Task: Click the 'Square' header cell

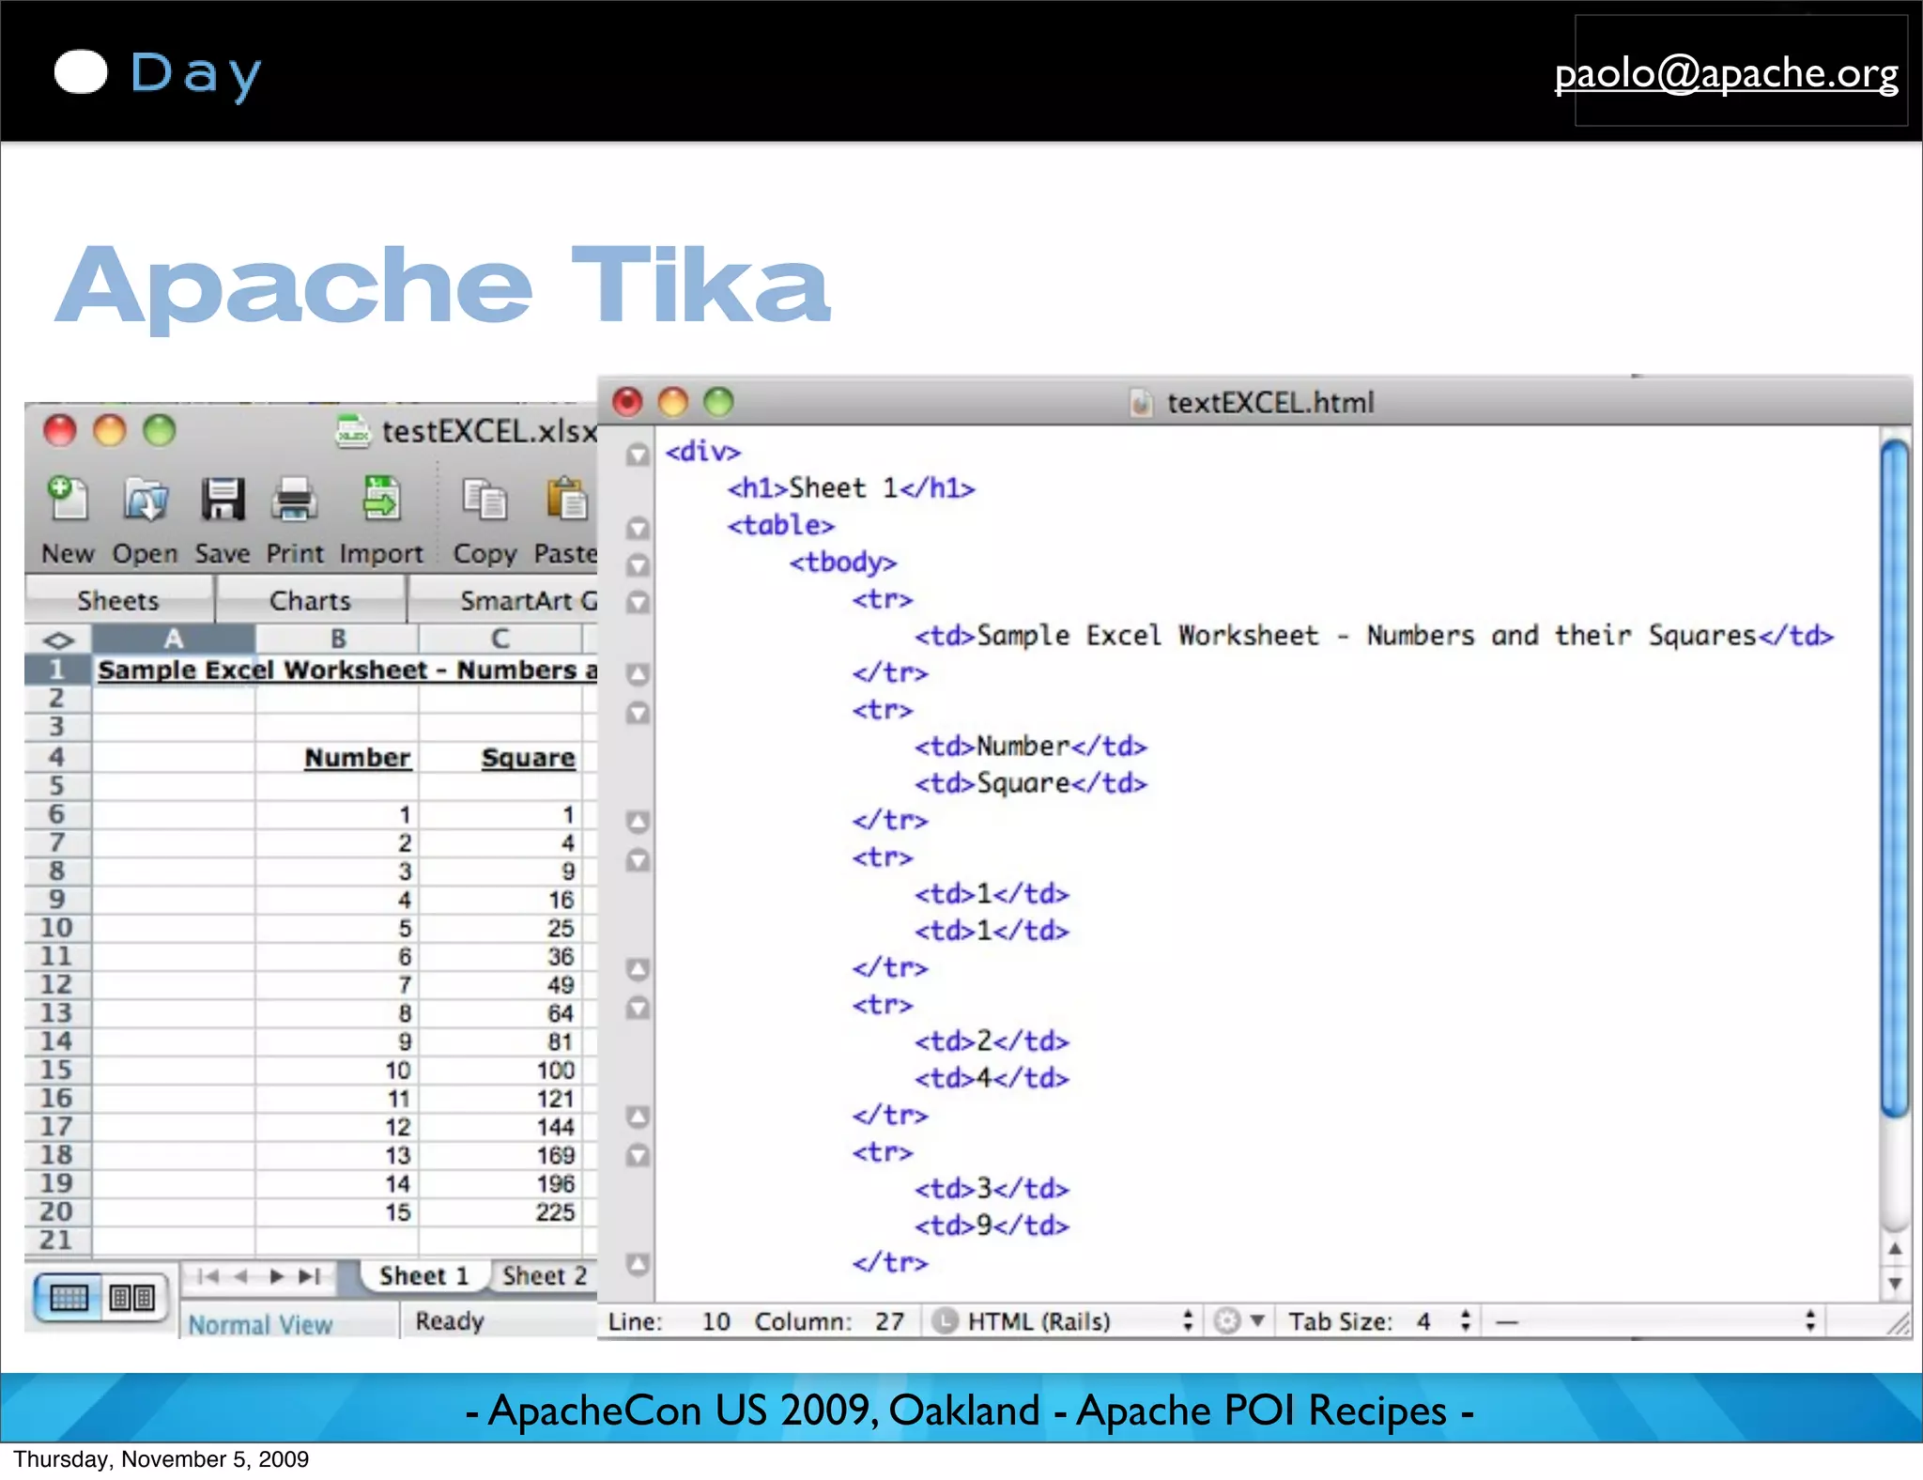Action: click(500, 758)
